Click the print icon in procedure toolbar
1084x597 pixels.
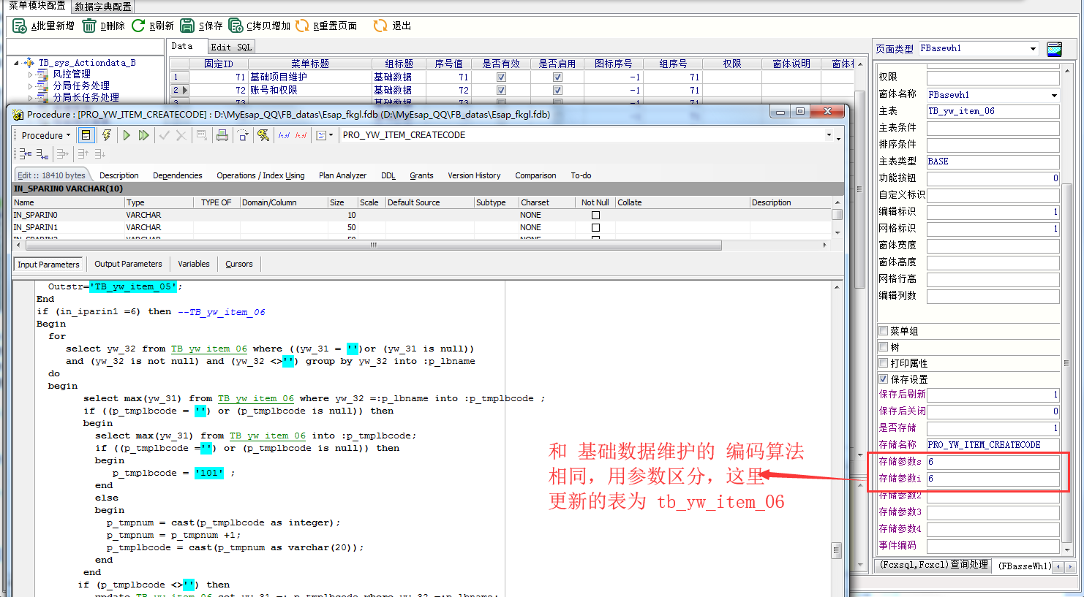tap(222, 135)
